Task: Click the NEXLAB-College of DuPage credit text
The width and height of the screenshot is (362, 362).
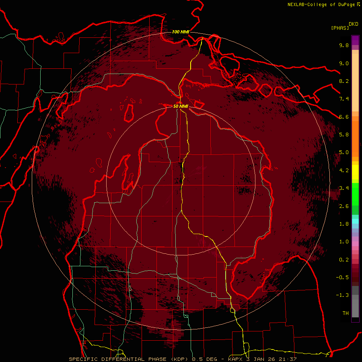Action: point(321,4)
